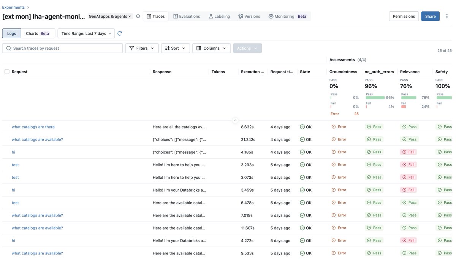
Task: Select all traces with the header checkbox
Action: click(7, 72)
